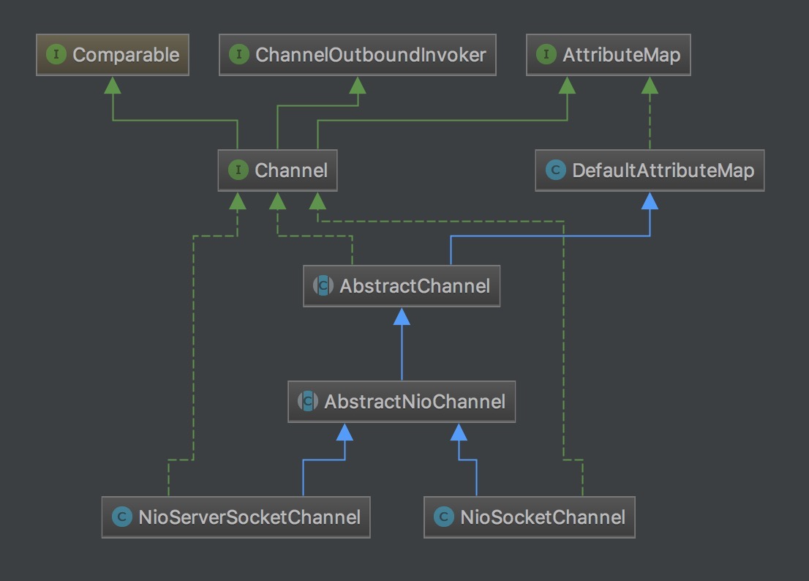Click the interface icon beside Channel

[x=238, y=170]
